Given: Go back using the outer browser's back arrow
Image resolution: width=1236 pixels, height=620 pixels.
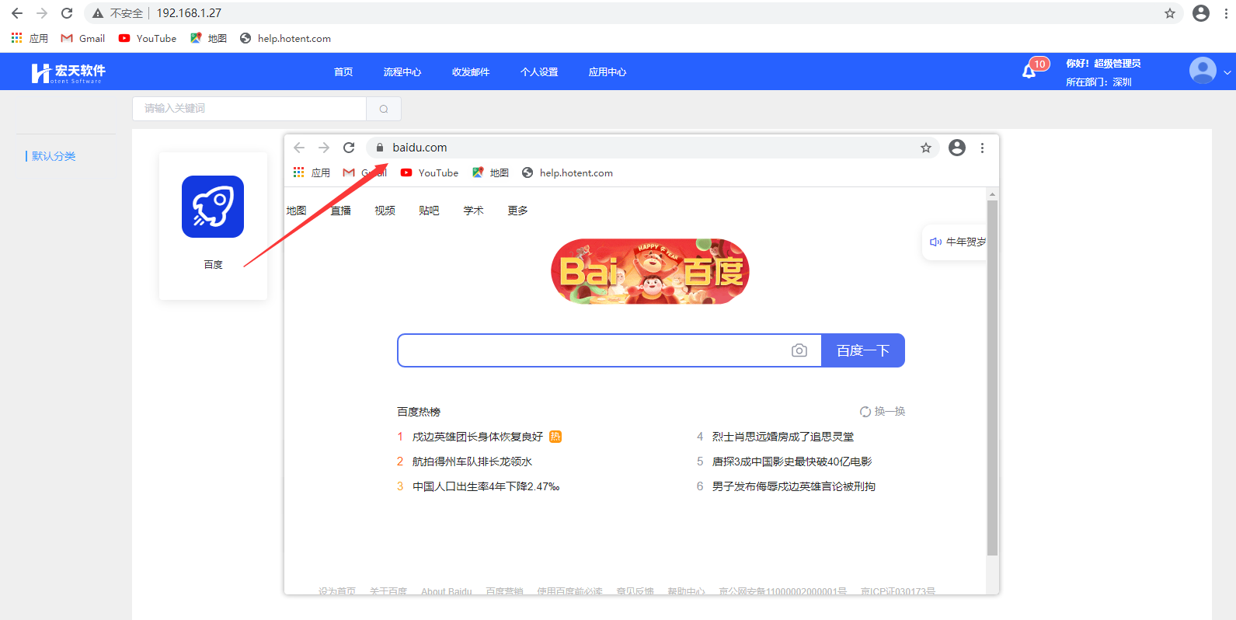Looking at the screenshot, I should pos(17,13).
